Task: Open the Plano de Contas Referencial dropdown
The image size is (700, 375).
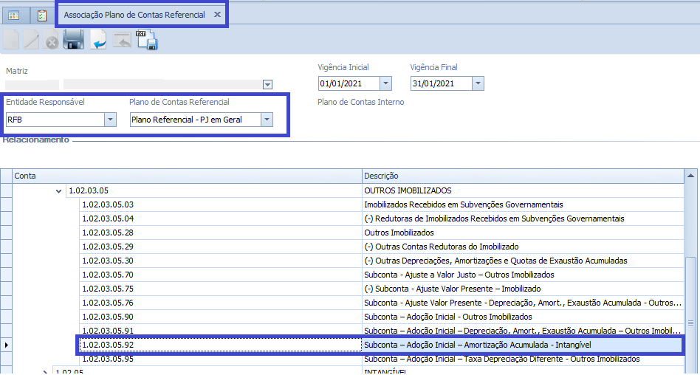Action: pyautogui.click(x=267, y=120)
